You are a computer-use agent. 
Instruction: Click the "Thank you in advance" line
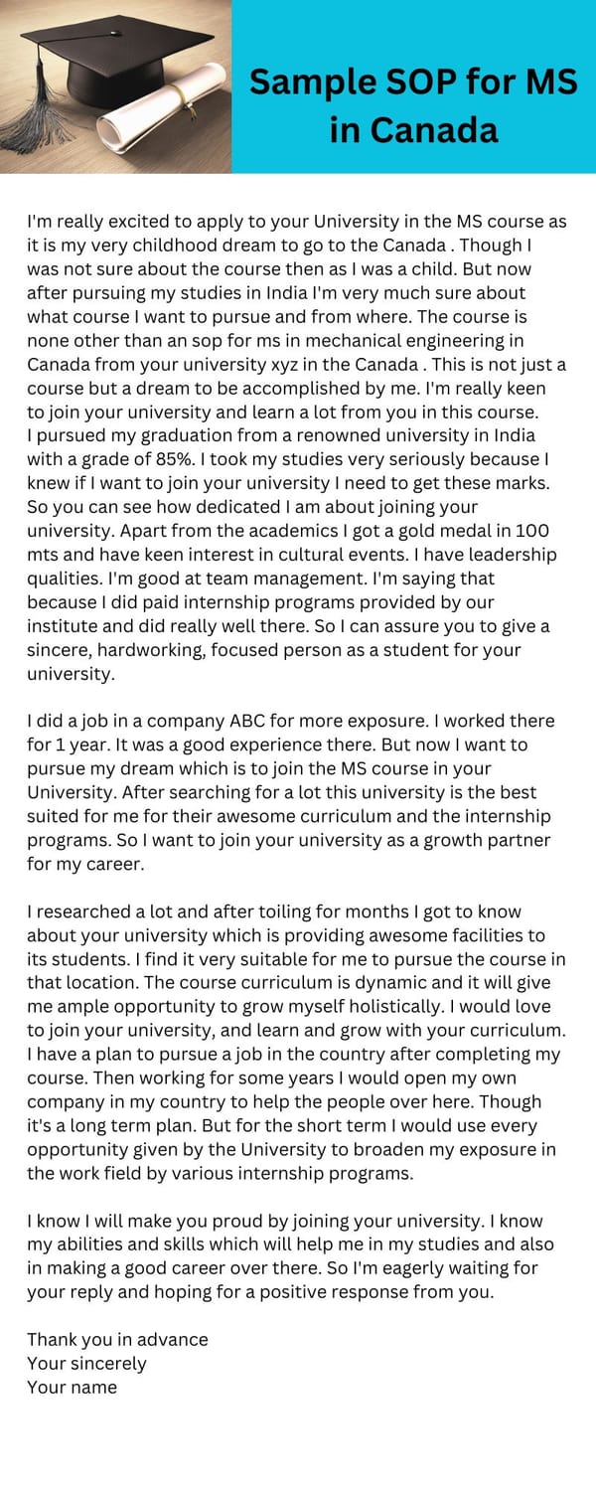tap(117, 1340)
